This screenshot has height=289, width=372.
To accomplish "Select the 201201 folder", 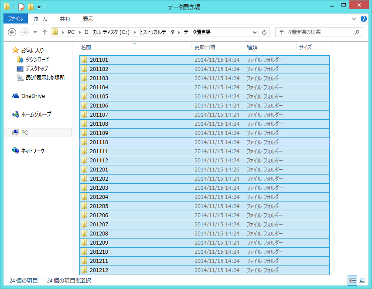I will coord(99,170).
